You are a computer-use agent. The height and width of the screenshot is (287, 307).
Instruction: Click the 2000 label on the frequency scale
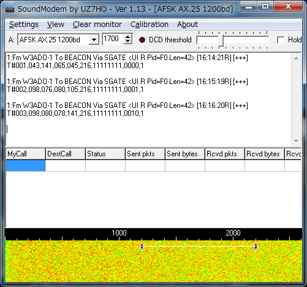click(233, 233)
